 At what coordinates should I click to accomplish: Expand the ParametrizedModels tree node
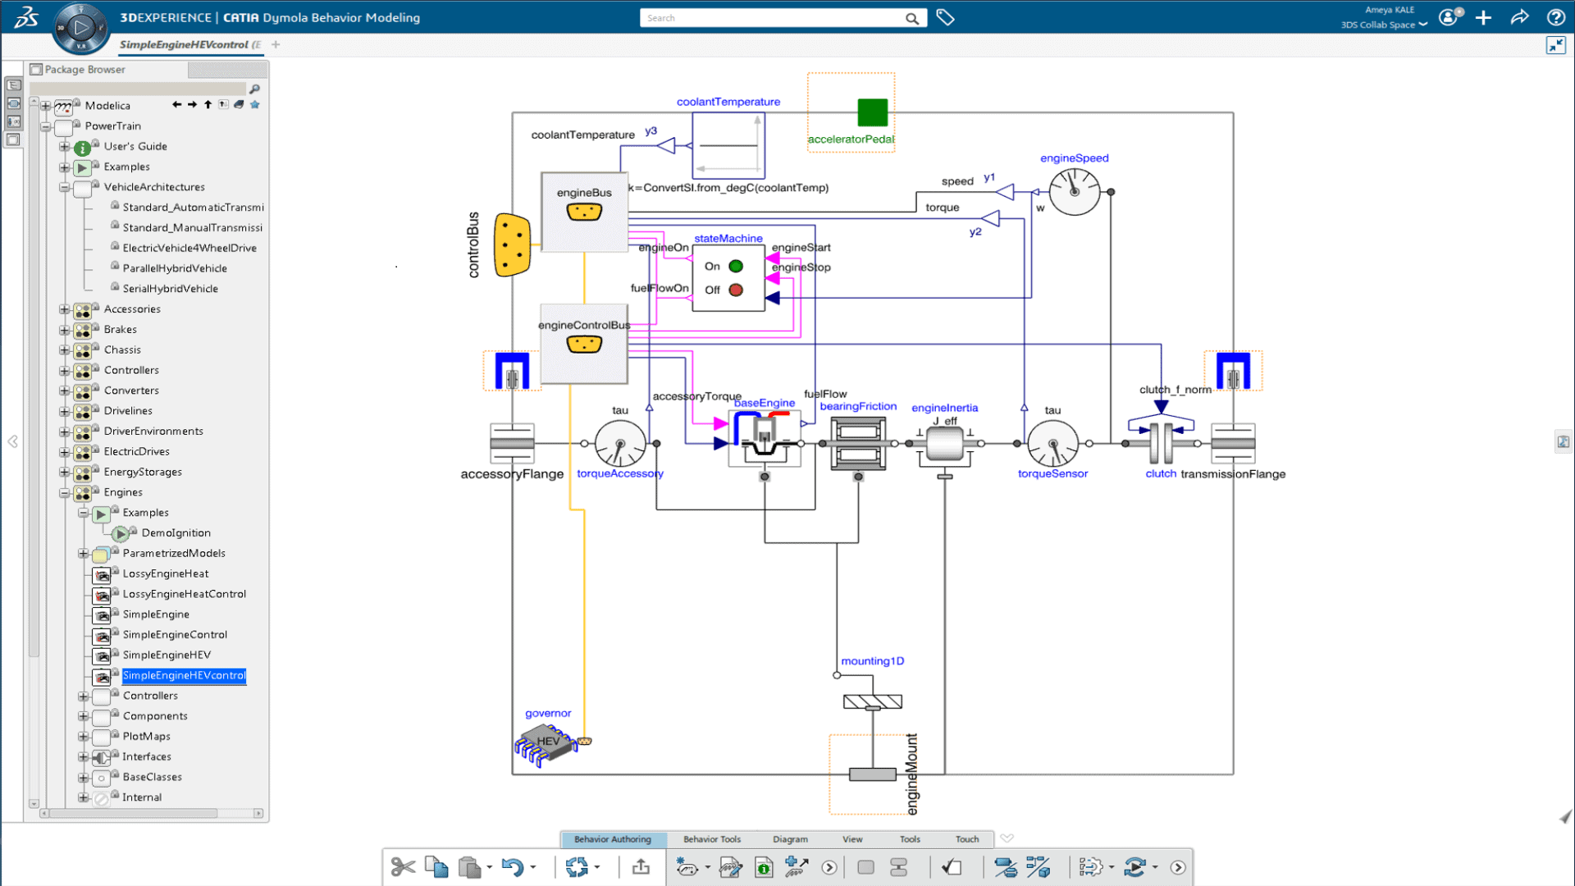(84, 552)
